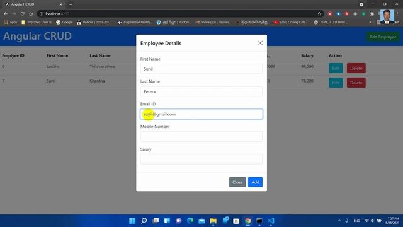Click the blue Add button
This screenshot has width=403, height=227.
coord(255,182)
